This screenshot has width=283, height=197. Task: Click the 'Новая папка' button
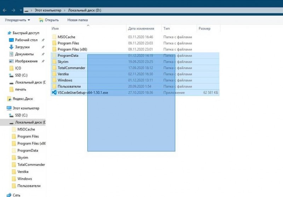tap(77, 20)
